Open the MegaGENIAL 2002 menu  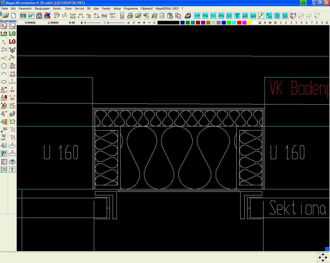(x=167, y=8)
